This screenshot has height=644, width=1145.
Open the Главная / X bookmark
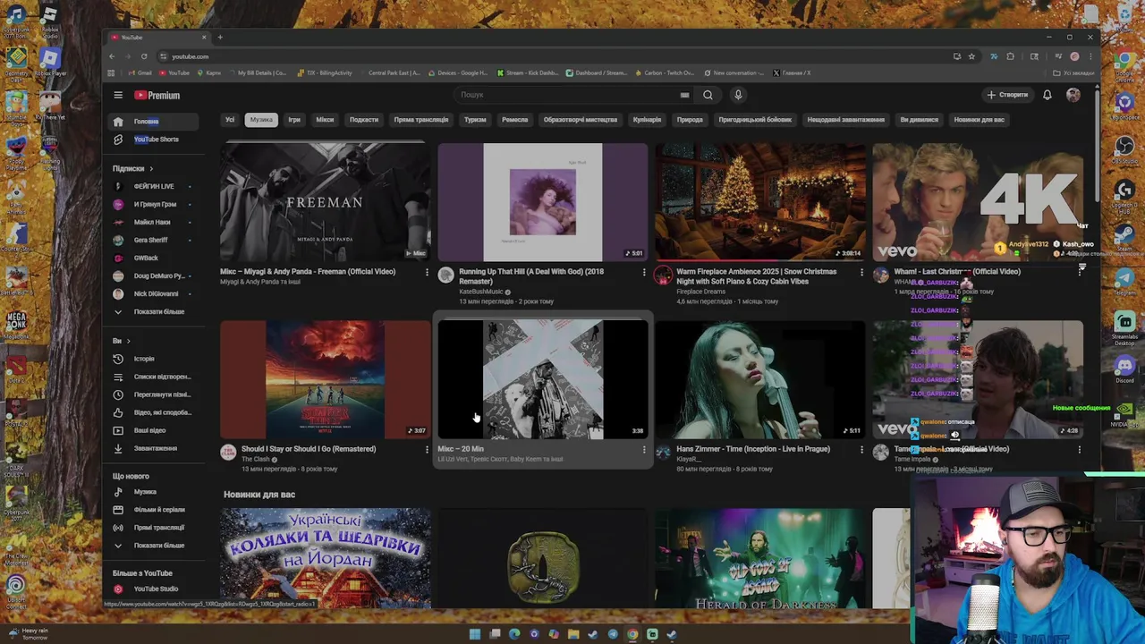pos(793,73)
